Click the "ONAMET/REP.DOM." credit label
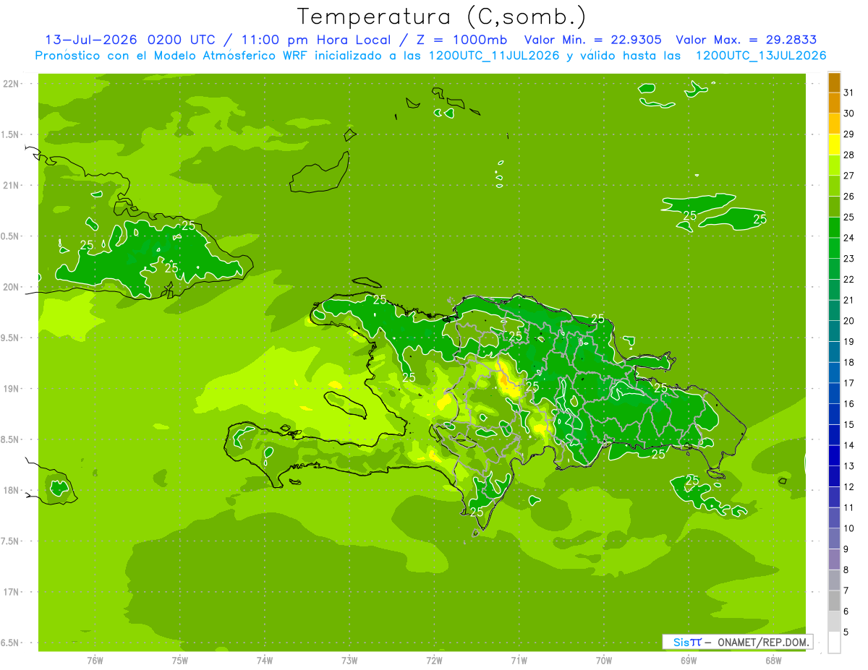The width and height of the screenshot is (868, 670). (x=762, y=642)
